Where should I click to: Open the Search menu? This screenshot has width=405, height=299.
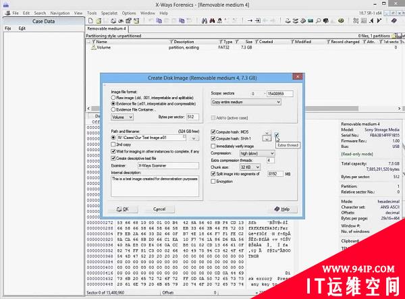[40, 13]
